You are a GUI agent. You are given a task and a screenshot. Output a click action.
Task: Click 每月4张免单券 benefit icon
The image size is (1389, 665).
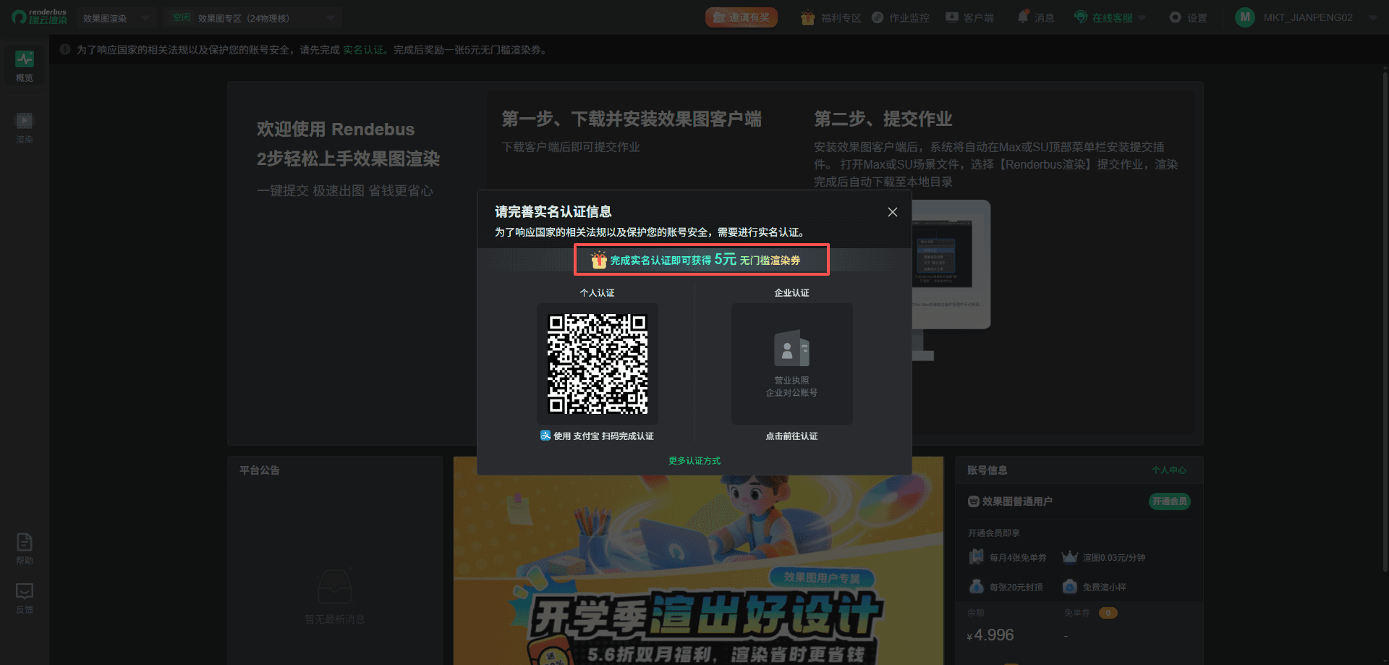(976, 557)
